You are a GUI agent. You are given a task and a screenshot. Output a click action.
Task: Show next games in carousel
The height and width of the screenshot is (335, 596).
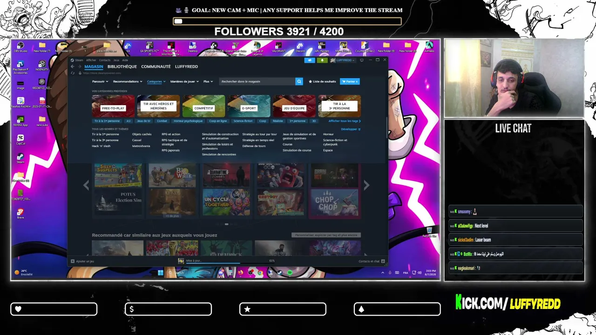pos(366,185)
